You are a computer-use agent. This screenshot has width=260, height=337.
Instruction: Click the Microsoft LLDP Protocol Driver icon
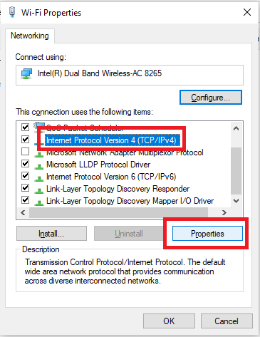pyautogui.click(x=39, y=165)
